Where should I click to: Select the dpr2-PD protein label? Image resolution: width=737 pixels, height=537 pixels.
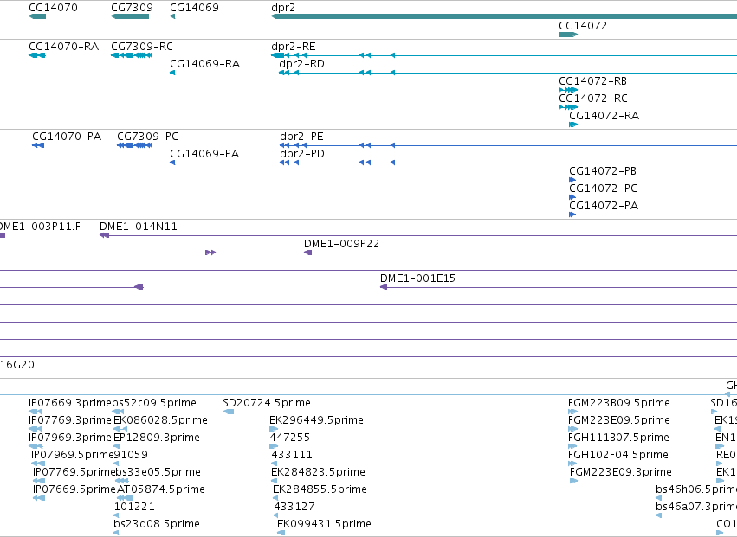click(302, 155)
